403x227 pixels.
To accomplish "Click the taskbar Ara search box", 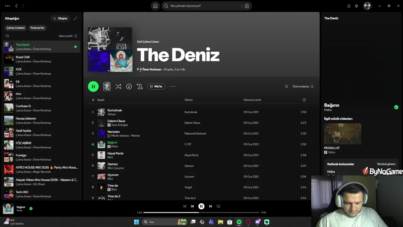I will tap(165, 222).
